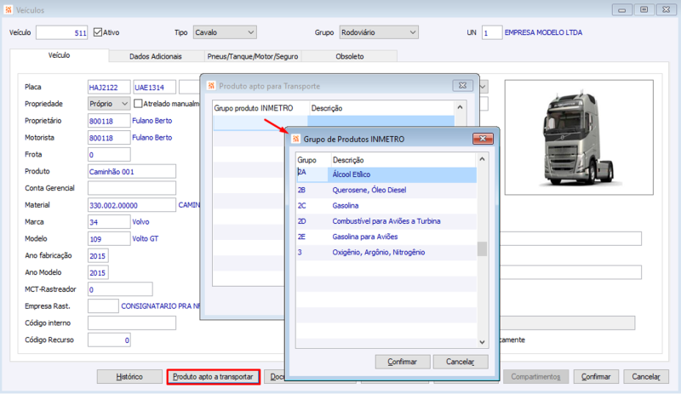Switch to the Dados Adicionais tab
The width and height of the screenshot is (681, 394).
tap(156, 56)
